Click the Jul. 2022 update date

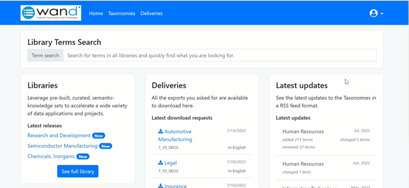[362, 131]
